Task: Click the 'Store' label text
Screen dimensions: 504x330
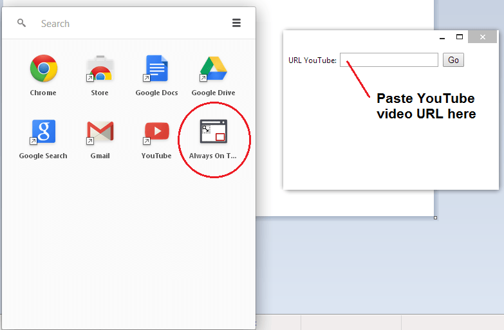Action: pos(100,93)
